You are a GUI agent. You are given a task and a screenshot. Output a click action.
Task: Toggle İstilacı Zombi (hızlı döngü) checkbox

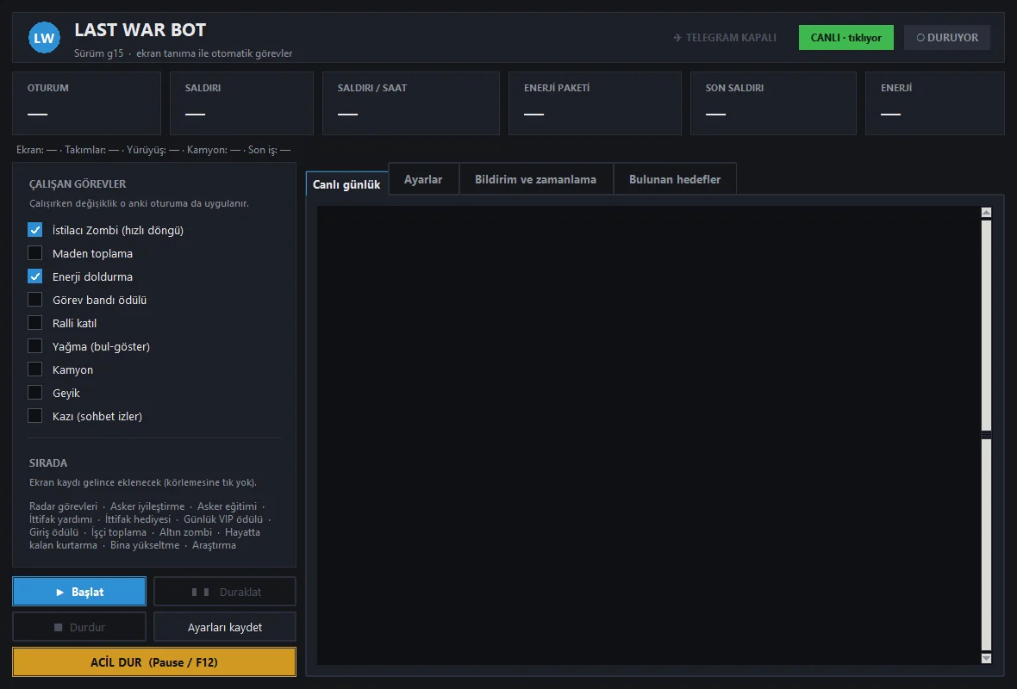click(x=35, y=230)
